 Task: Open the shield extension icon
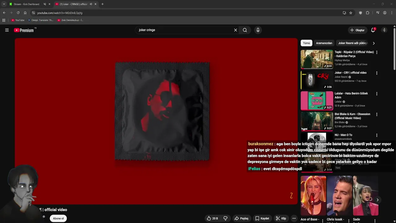coord(360,13)
